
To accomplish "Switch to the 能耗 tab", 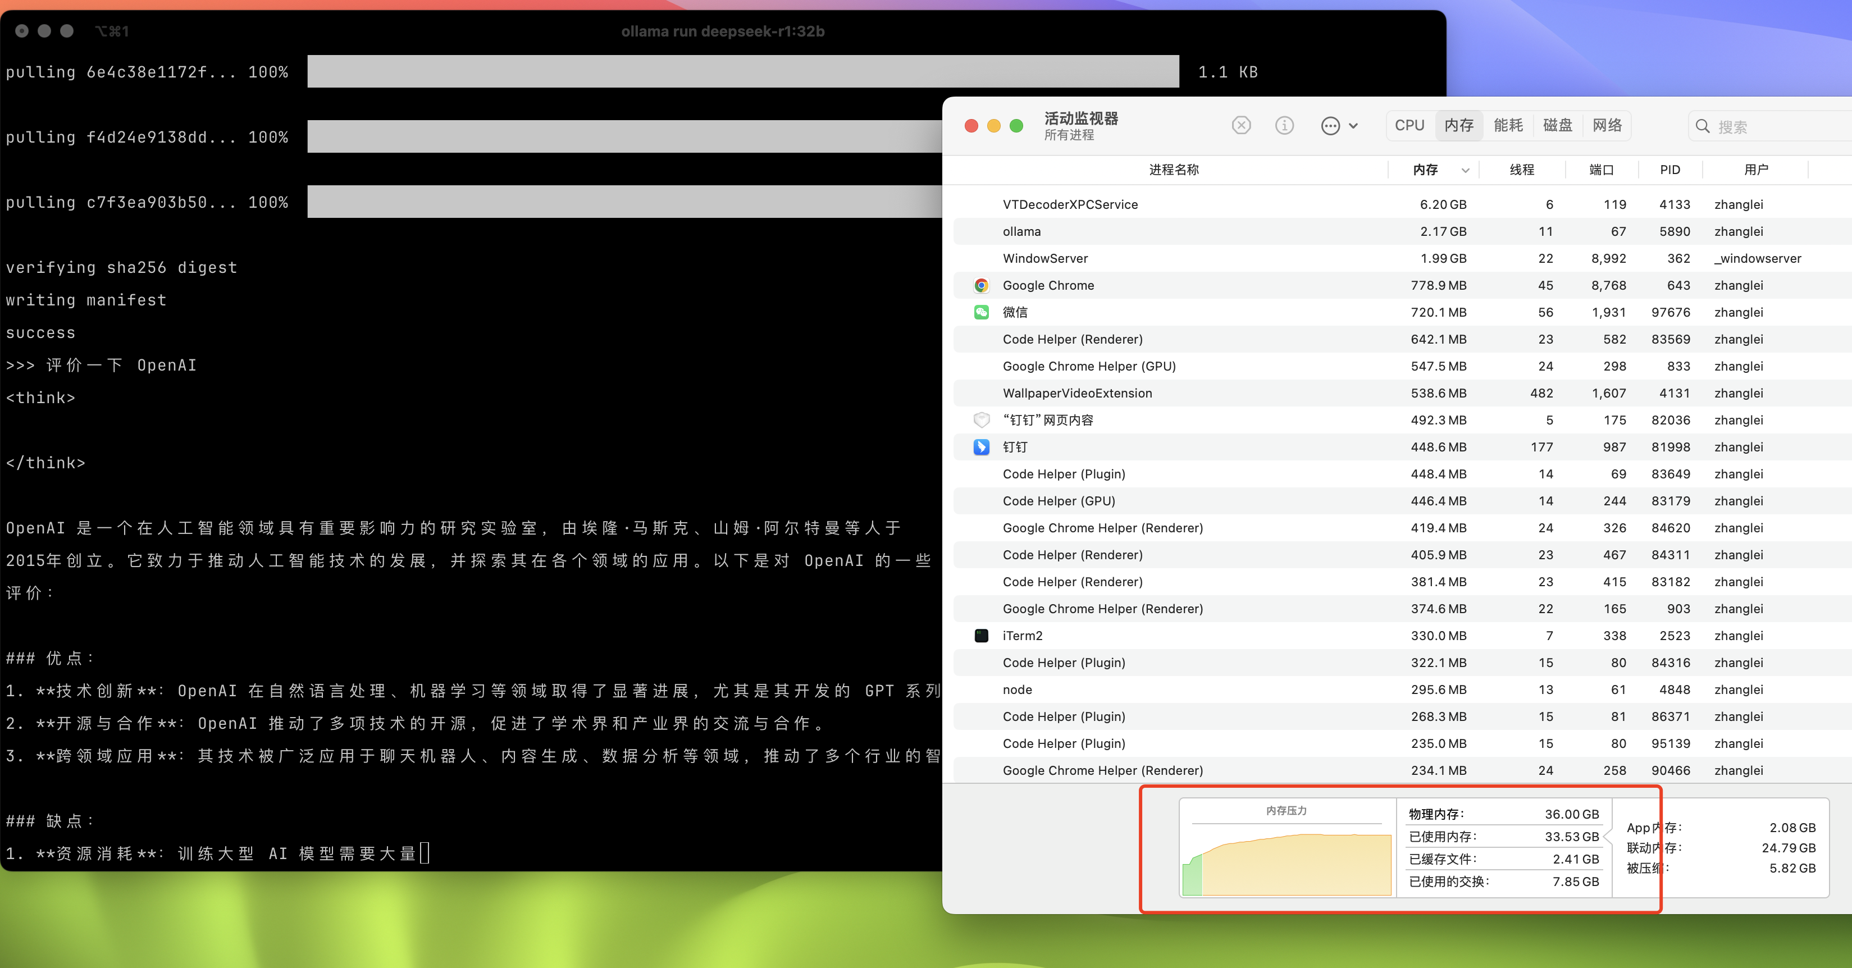I will tap(1508, 125).
